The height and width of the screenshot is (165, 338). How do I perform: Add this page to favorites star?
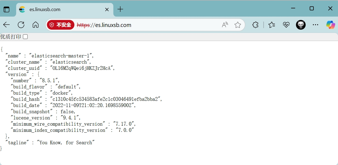click(237, 25)
